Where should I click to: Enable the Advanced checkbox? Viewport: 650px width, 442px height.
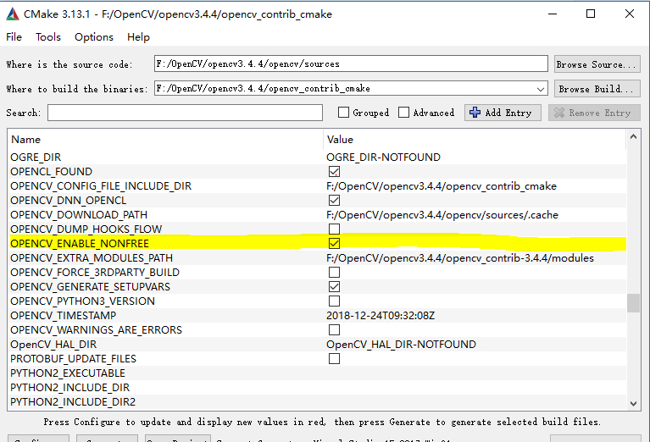(403, 113)
